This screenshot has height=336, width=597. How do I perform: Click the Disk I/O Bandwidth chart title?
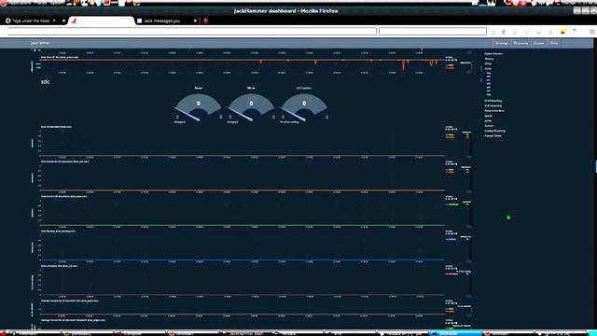point(56,127)
